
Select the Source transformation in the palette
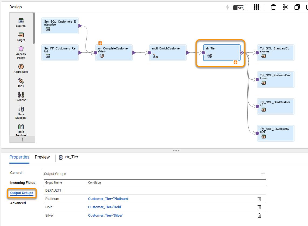point(21,23)
